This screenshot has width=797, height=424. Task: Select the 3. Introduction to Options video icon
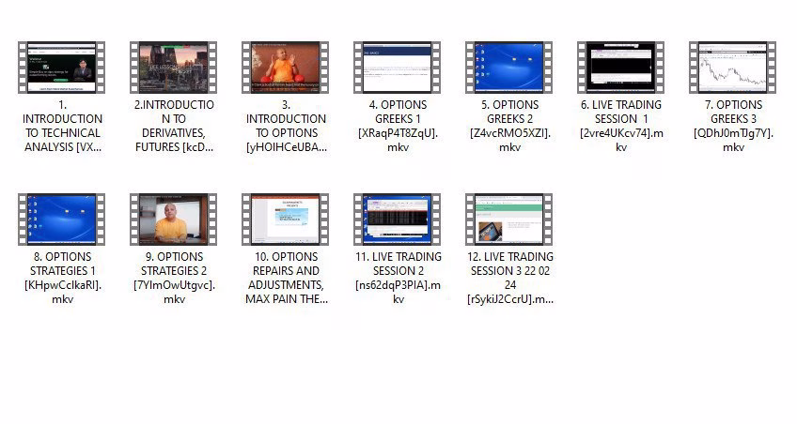285,67
